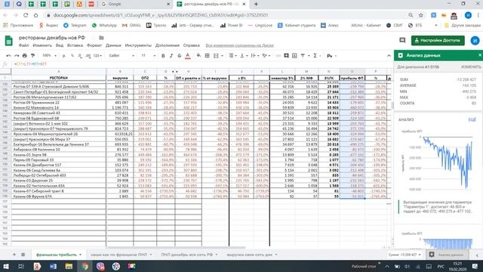Click the Анализ данных explore button
483x272 pixels.
(x=448, y=255)
